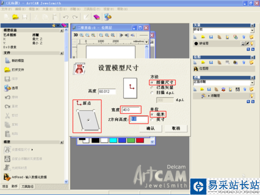The image size is (260, 195).
Task: Collapse the 模型 section in the left panel
Action: coord(62,142)
